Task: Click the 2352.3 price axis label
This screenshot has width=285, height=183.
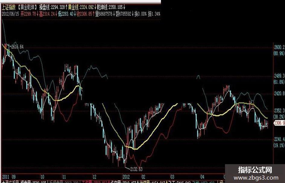Action: (279, 111)
